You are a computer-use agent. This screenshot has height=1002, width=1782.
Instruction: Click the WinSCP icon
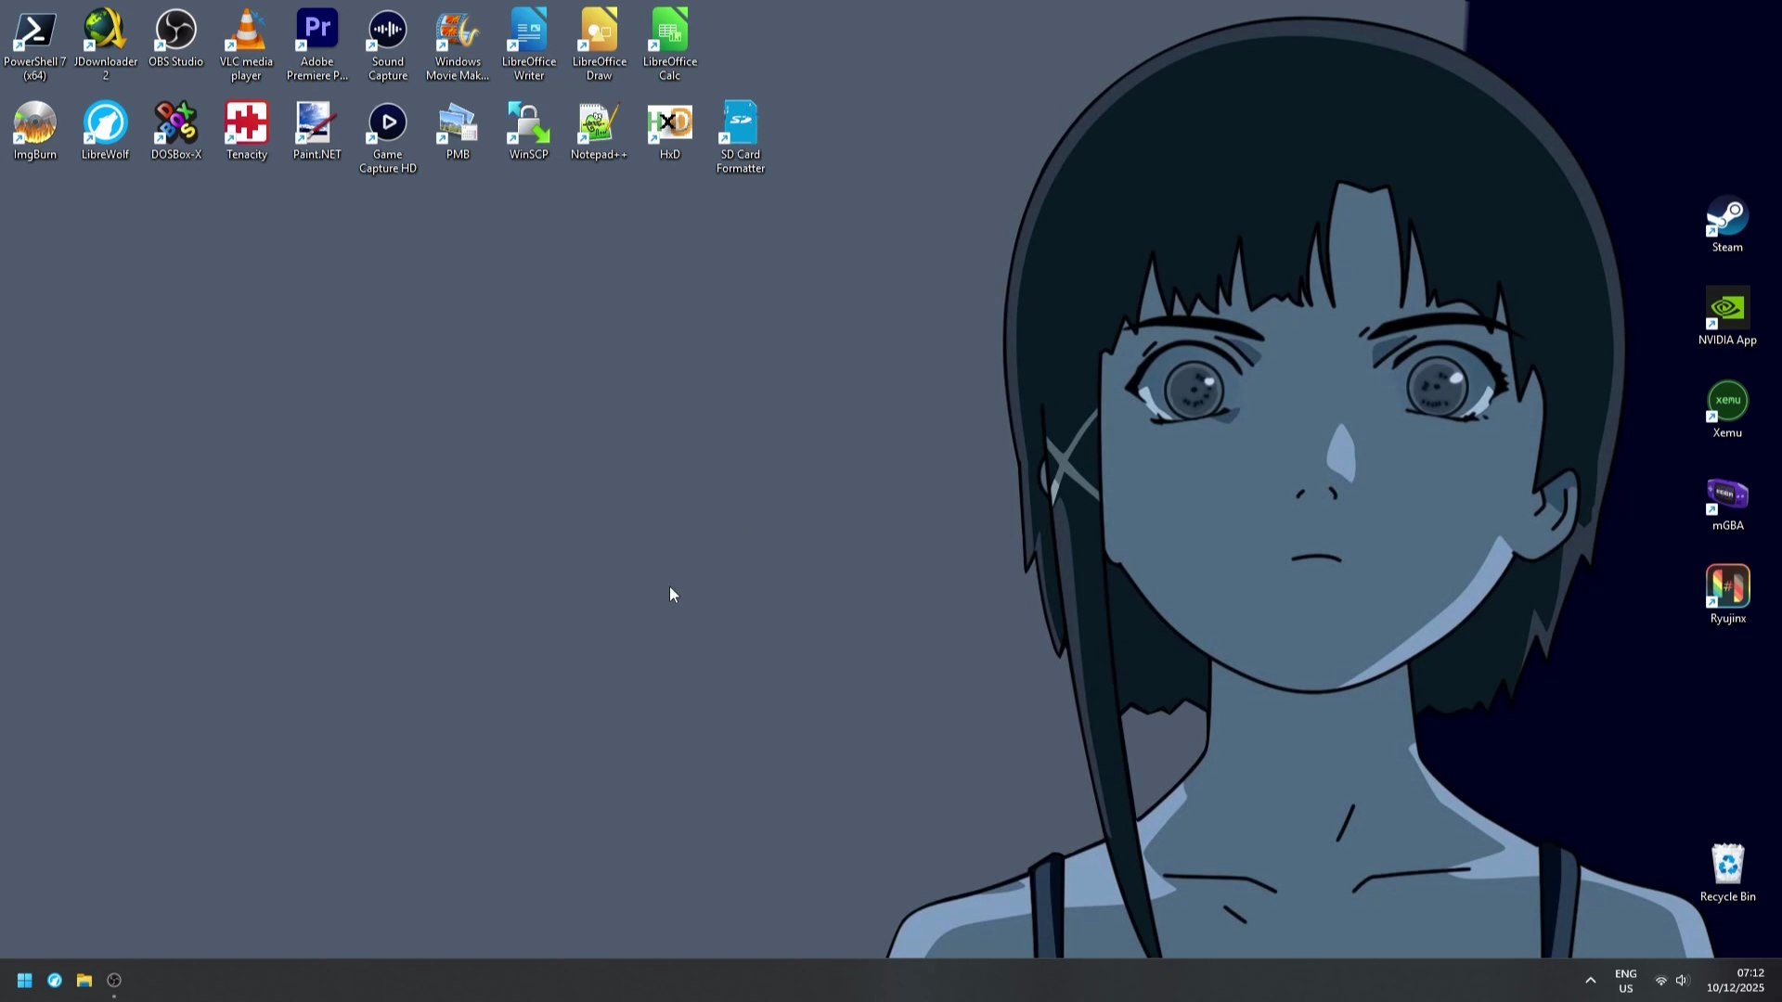[529, 130]
